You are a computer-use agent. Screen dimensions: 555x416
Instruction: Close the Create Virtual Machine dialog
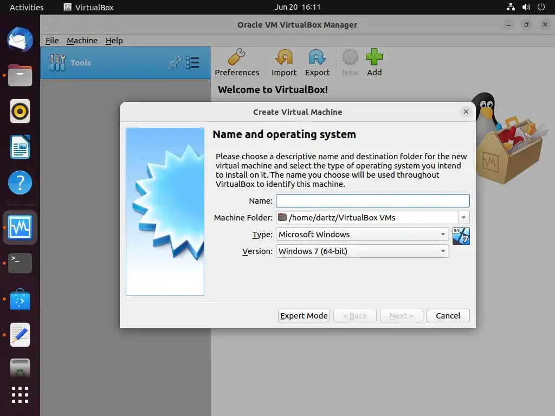coord(466,112)
